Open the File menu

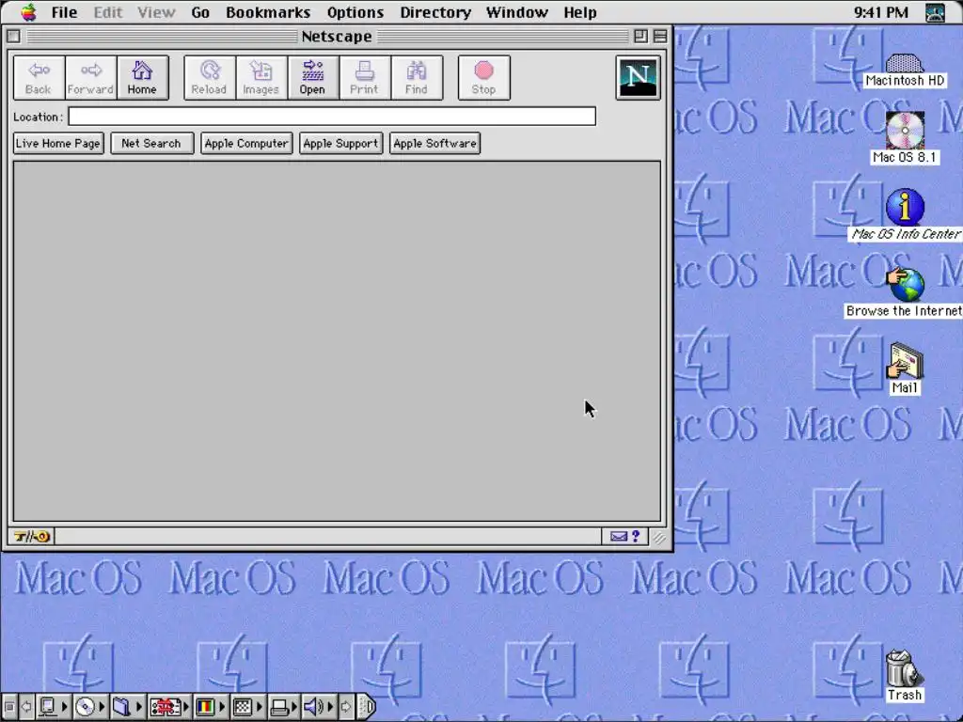64,12
